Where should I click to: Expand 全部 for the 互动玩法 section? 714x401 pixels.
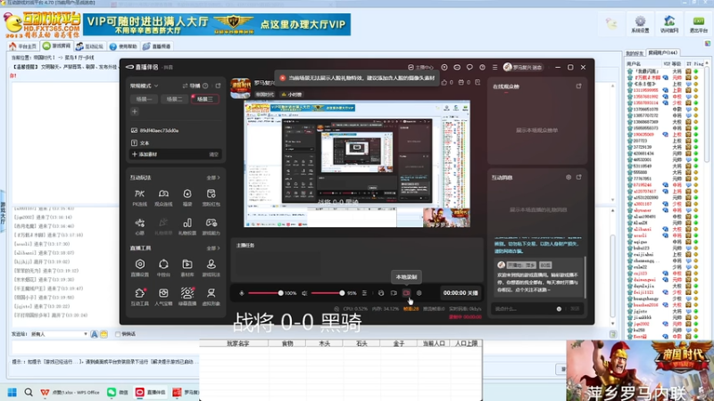point(213,177)
